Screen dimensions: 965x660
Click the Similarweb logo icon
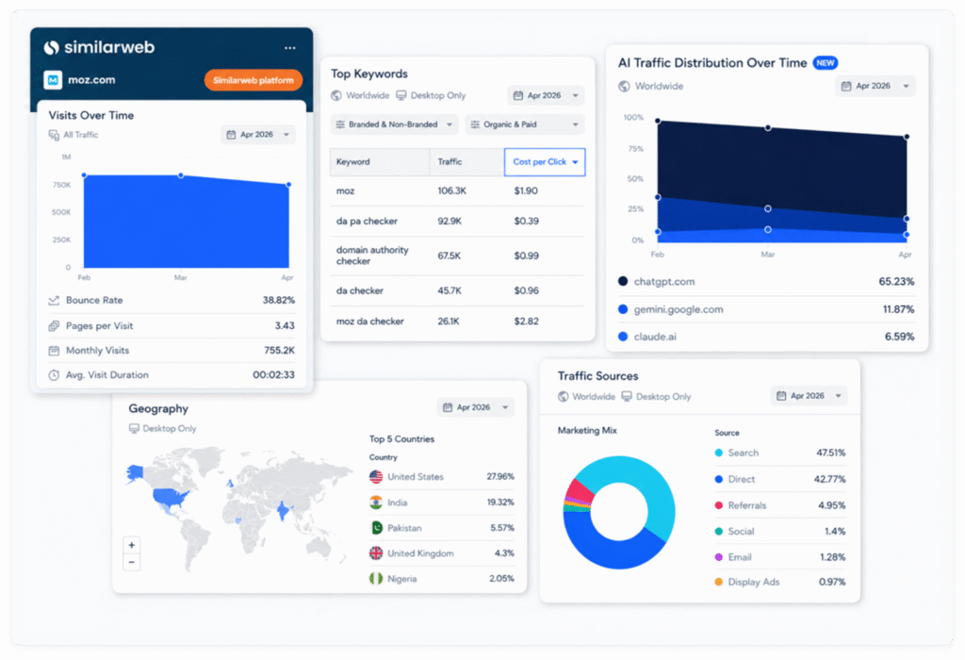click(51, 47)
